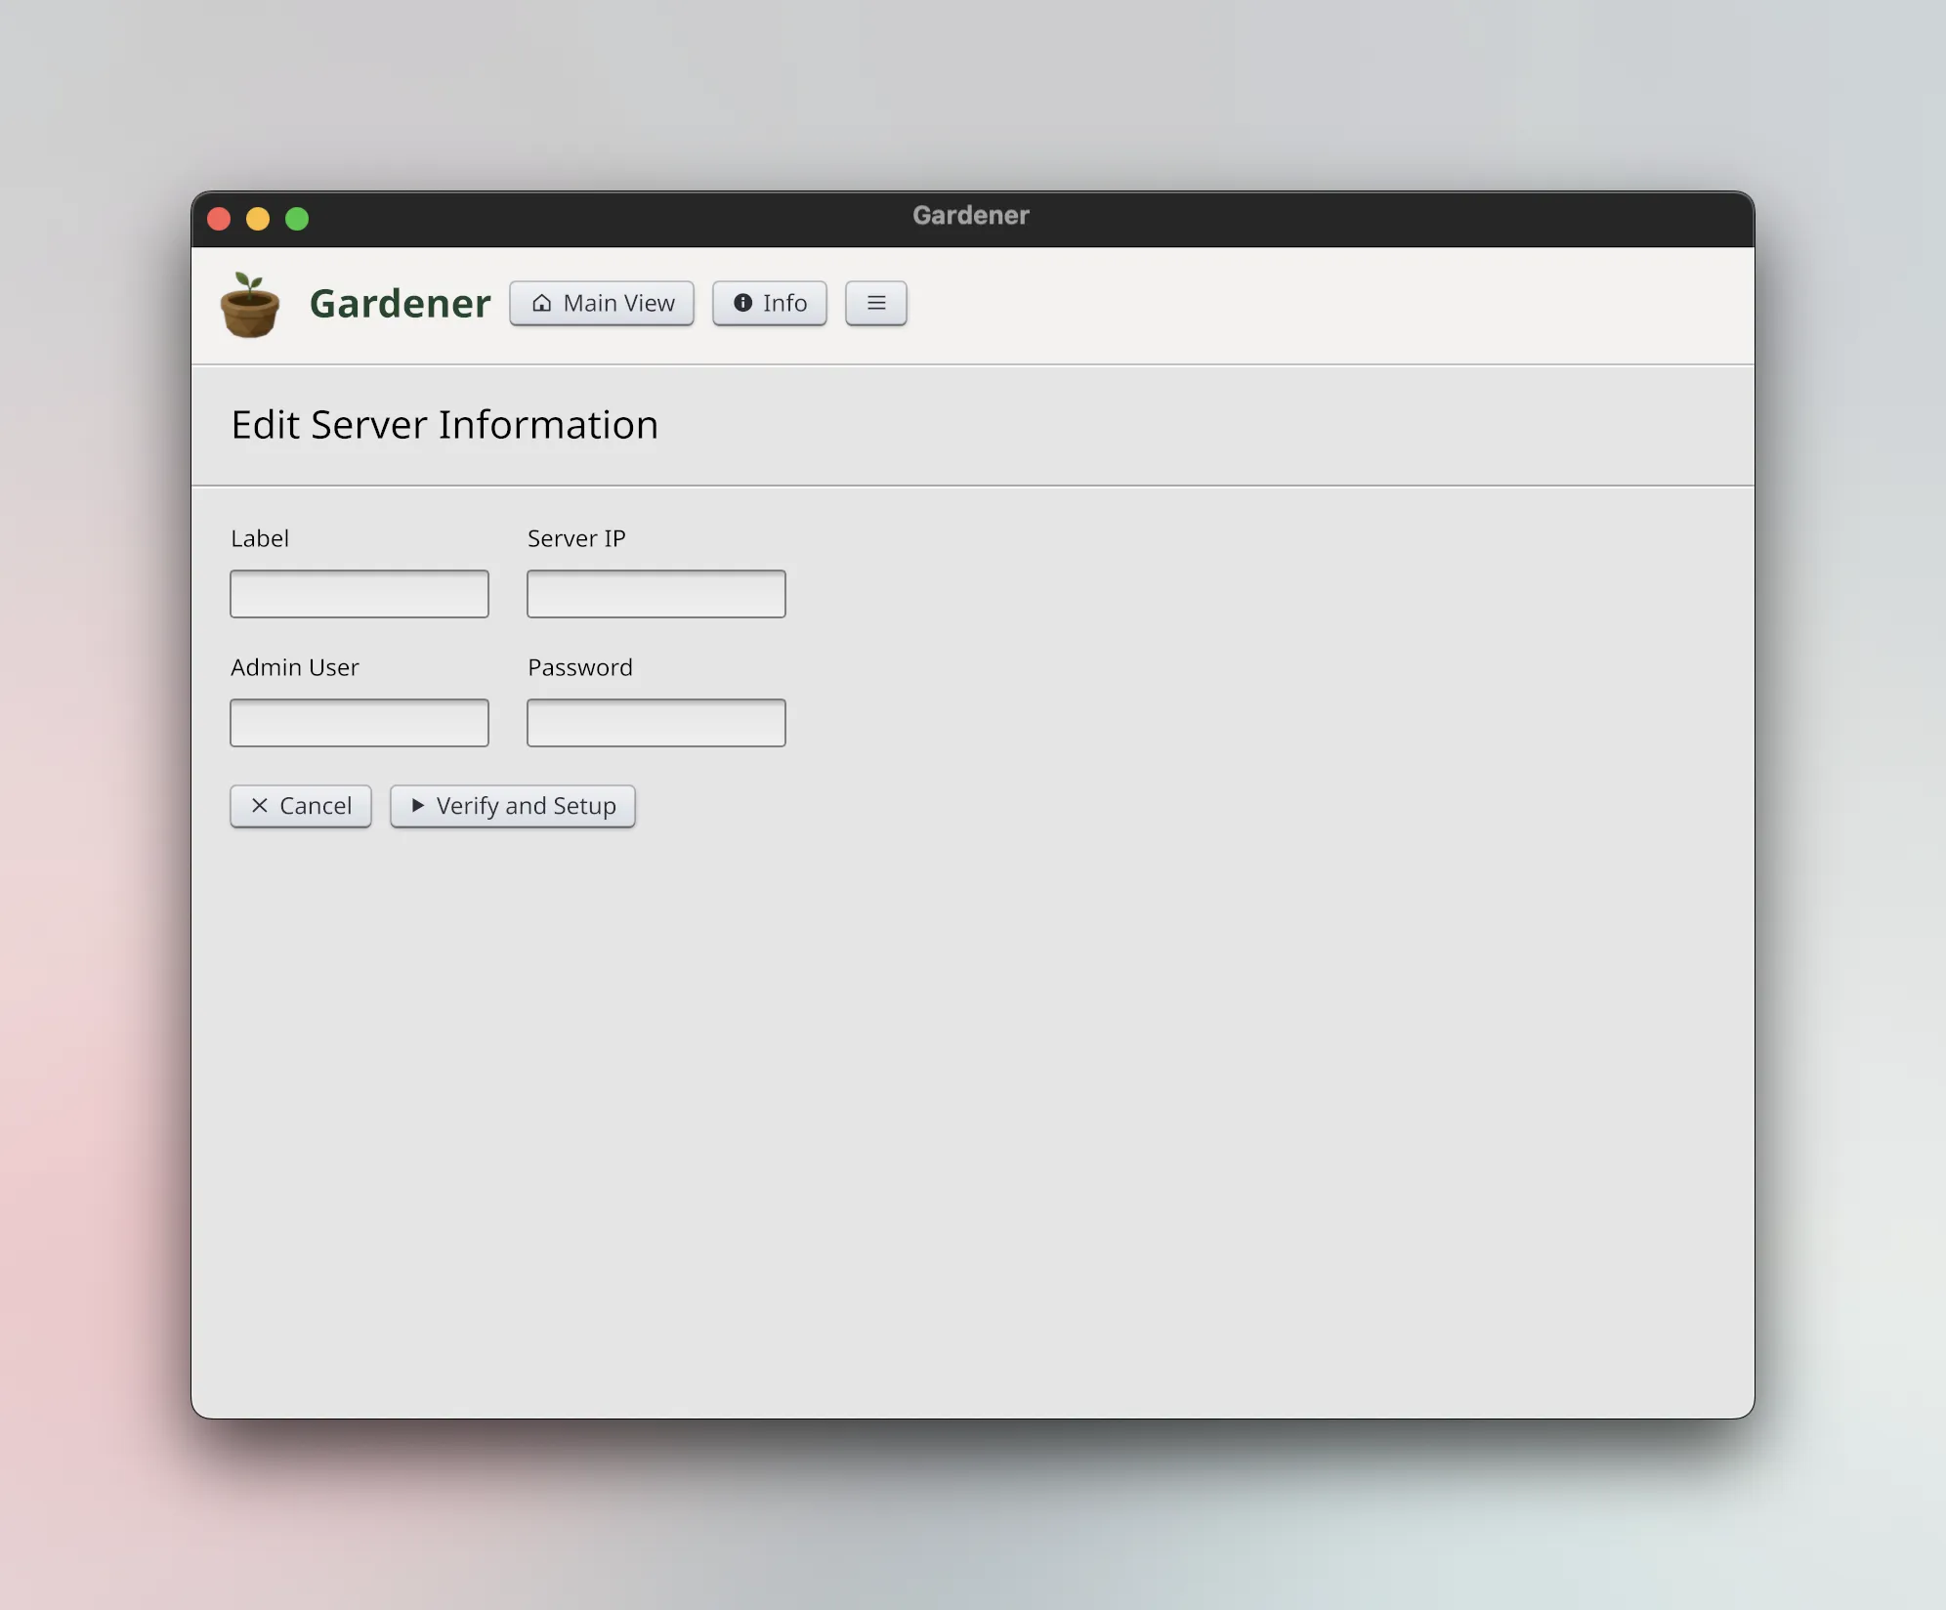Click the "Admin User" field caption
The image size is (1946, 1610).
(295, 667)
